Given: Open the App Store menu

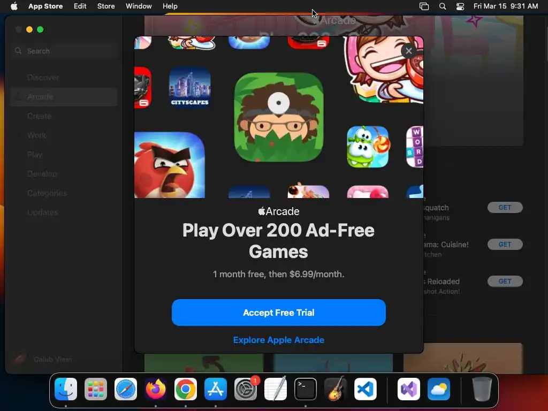Looking at the screenshot, I should [45, 6].
